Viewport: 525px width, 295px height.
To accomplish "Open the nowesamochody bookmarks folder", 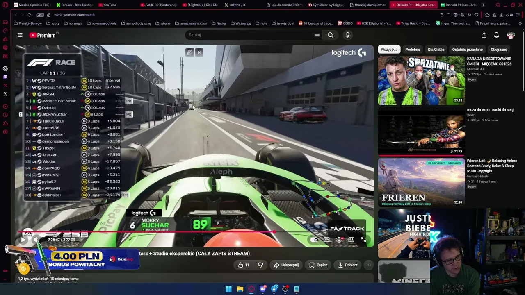I will [102, 23].
